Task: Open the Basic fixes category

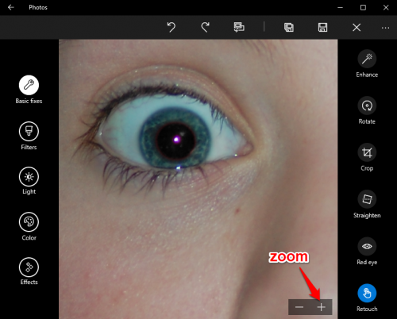Action: pyautogui.click(x=29, y=85)
